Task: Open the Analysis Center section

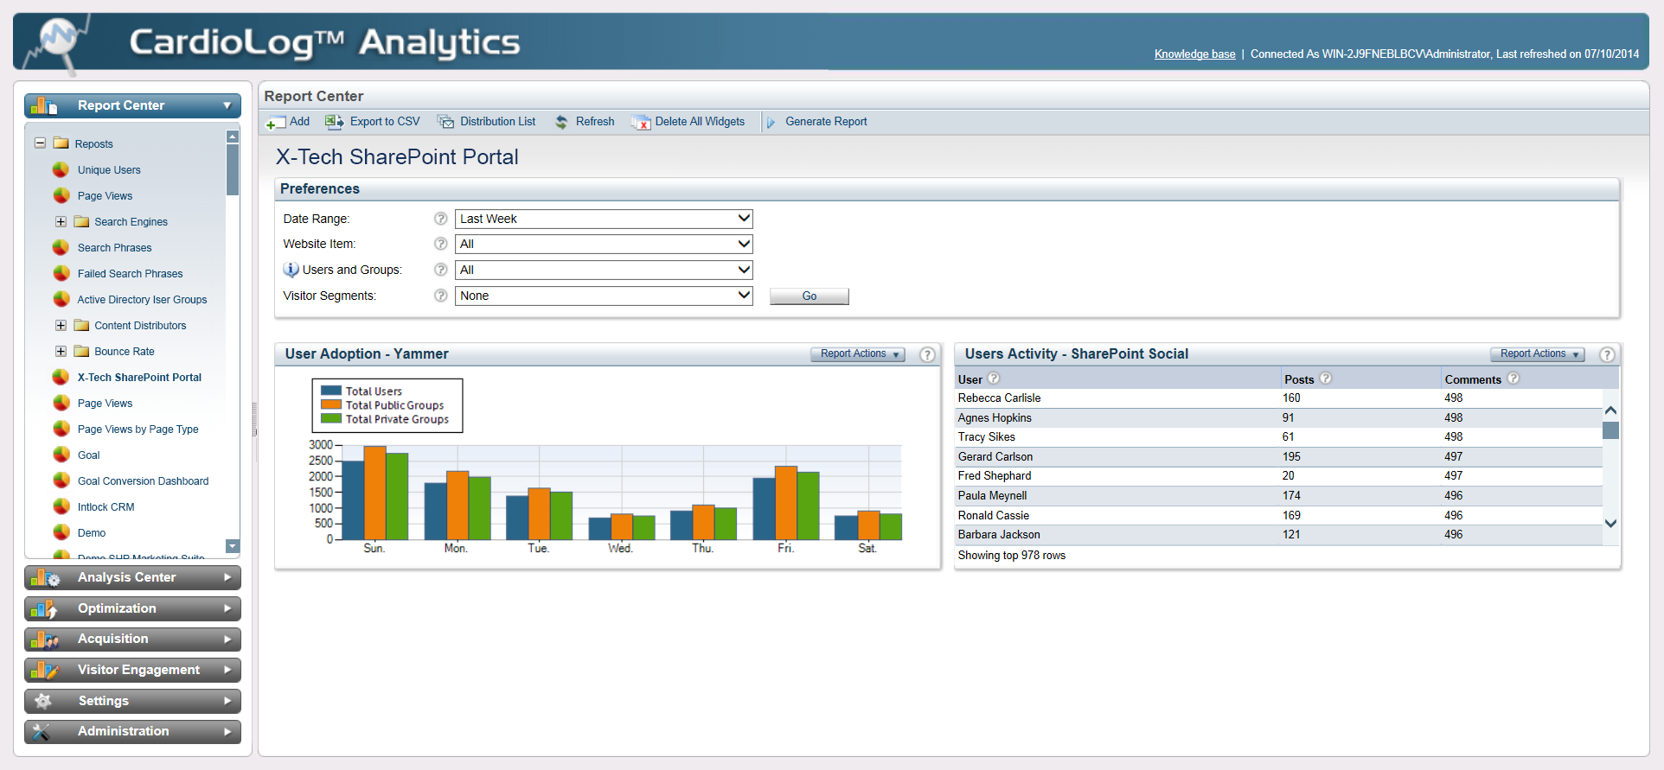Action: [x=132, y=577]
